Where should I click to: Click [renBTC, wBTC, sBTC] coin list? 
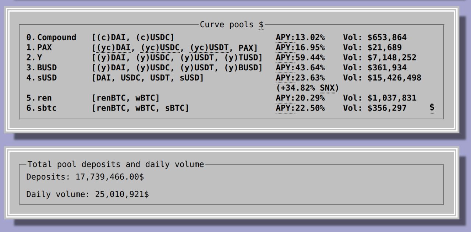140,108
